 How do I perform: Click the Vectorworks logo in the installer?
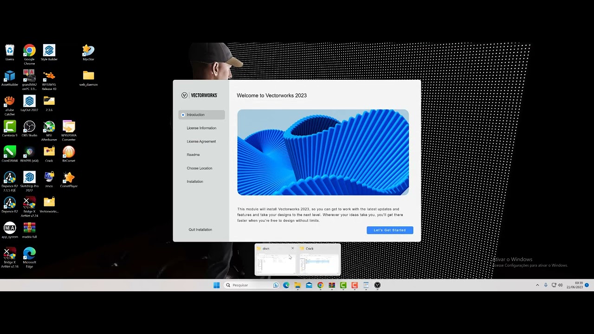[x=199, y=95]
